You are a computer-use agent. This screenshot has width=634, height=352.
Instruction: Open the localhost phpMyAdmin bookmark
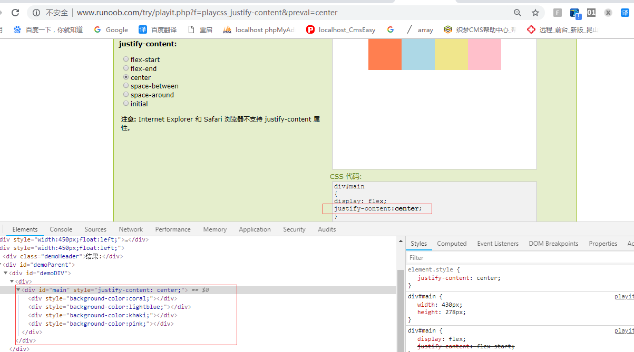click(x=258, y=29)
